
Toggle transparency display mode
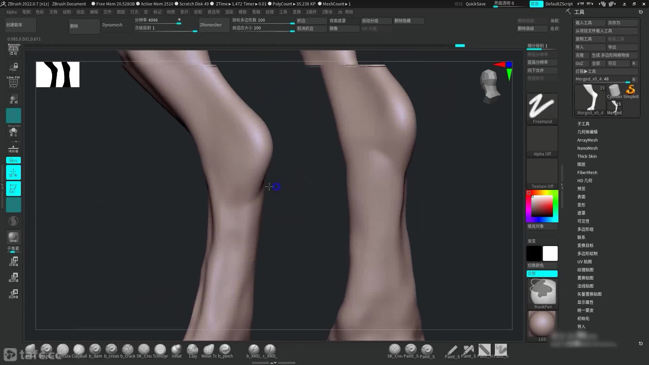tap(14, 99)
